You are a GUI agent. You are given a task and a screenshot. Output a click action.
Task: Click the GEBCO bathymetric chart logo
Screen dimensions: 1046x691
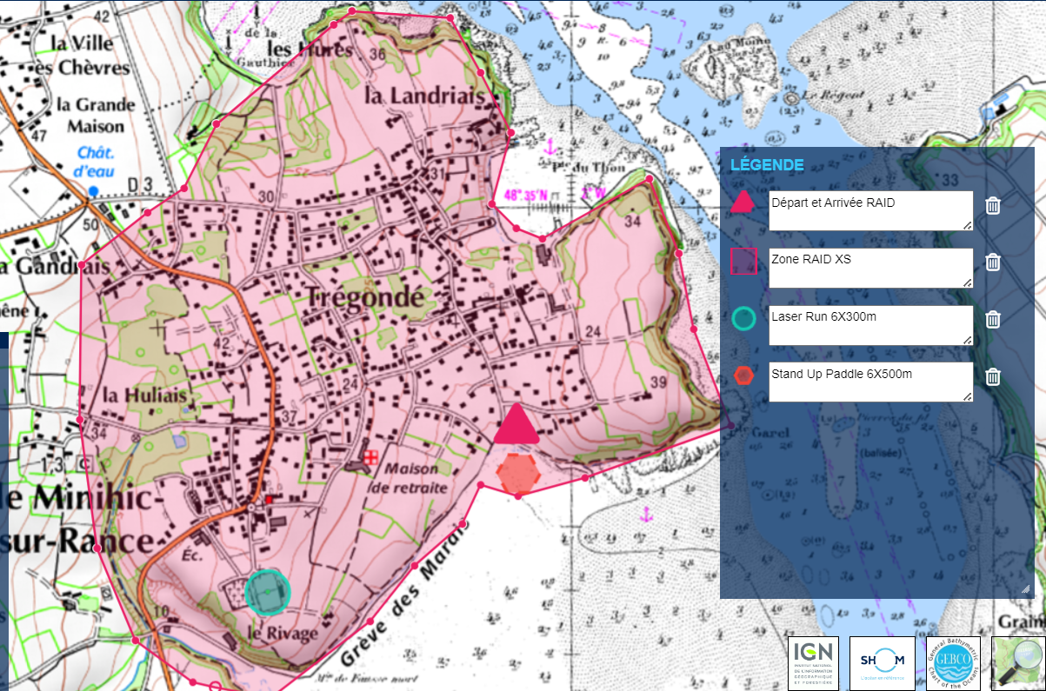pyautogui.click(x=950, y=663)
